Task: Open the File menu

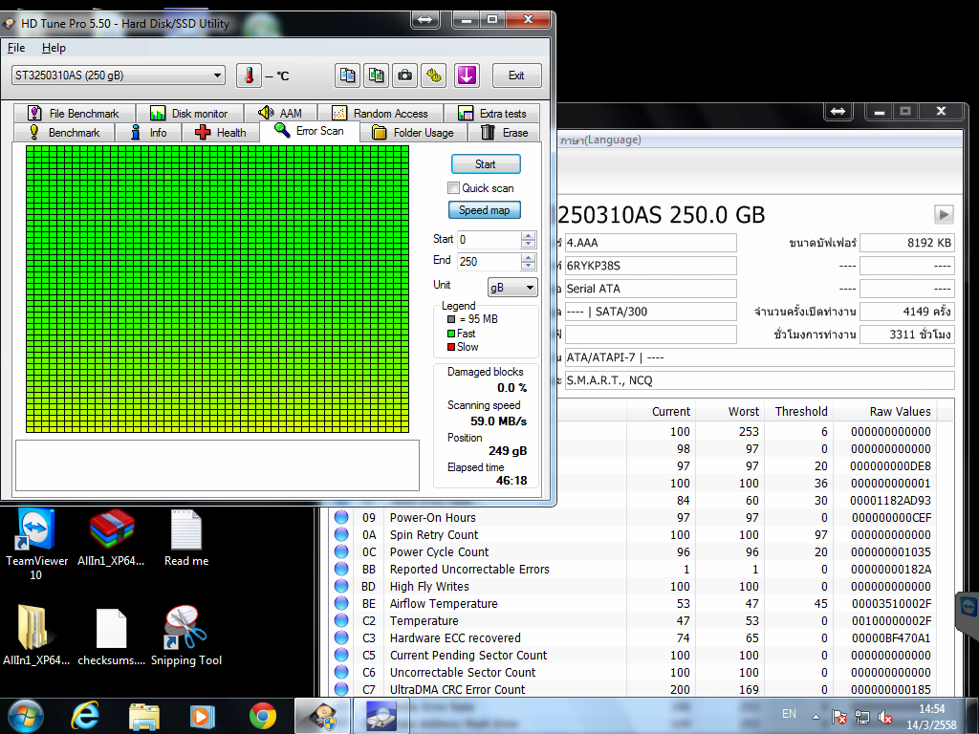Action: point(16,48)
